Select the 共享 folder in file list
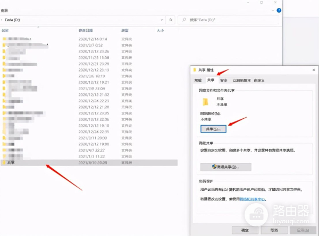Screen dimensions: 319x236 coord(89,162)
